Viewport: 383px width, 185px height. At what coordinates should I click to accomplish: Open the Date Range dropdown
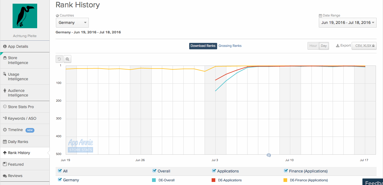347,23
